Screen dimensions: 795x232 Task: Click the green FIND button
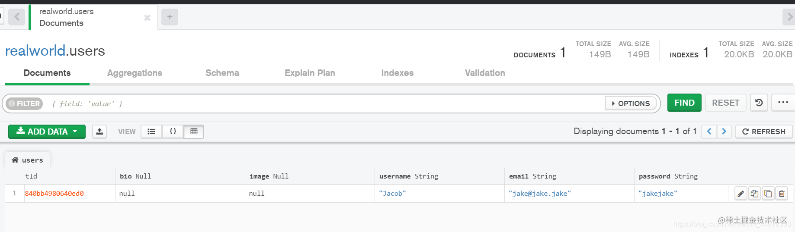pos(684,103)
